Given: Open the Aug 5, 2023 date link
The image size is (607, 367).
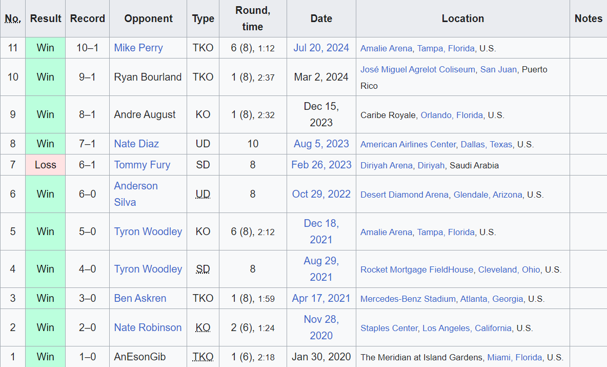Looking at the screenshot, I should click(321, 144).
